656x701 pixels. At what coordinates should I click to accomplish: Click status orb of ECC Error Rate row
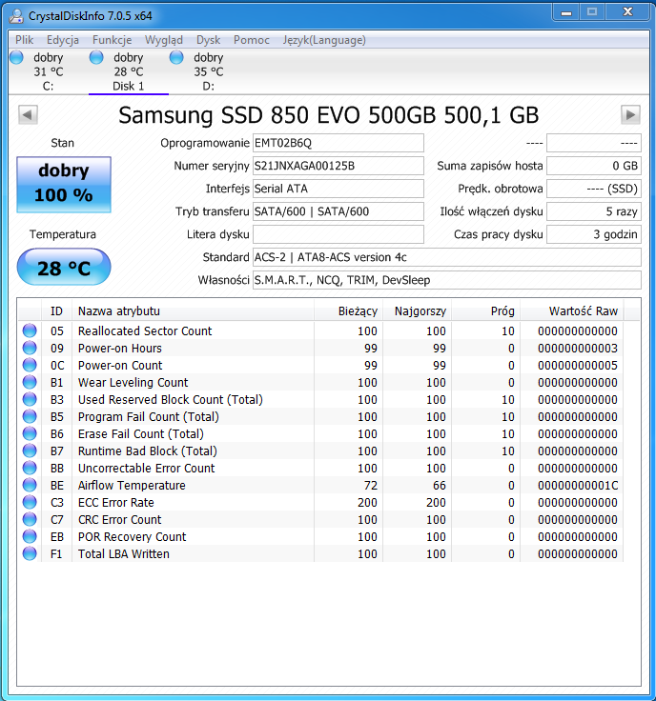click(30, 502)
